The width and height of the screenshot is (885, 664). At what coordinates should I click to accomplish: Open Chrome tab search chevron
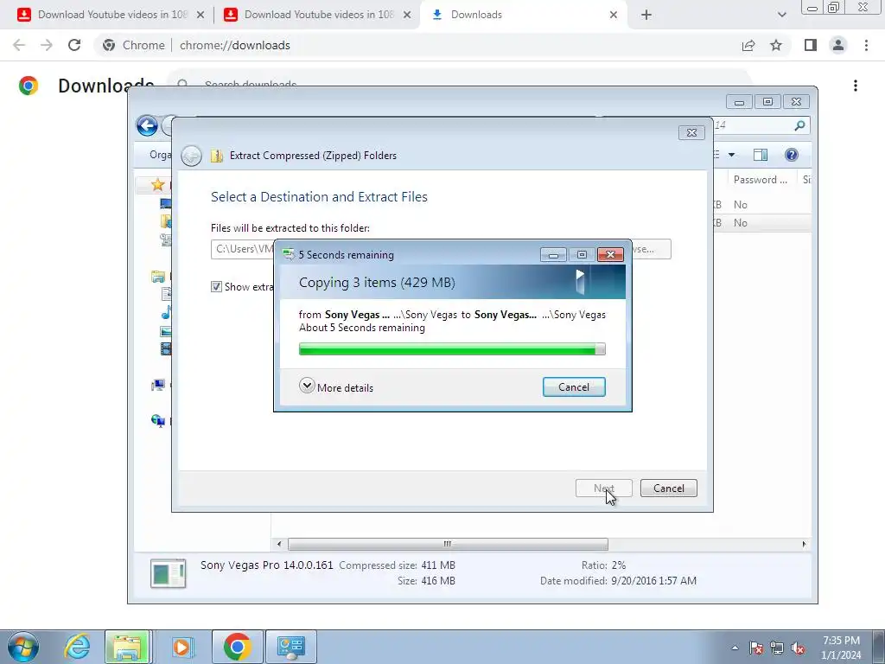781,16
